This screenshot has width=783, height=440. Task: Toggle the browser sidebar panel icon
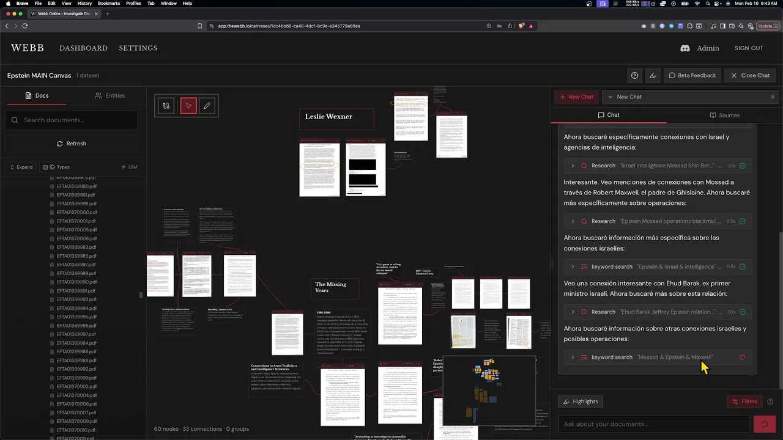(x=722, y=26)
